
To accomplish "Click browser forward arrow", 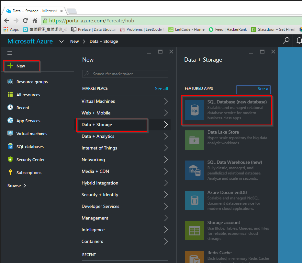I will pos(16,20).
